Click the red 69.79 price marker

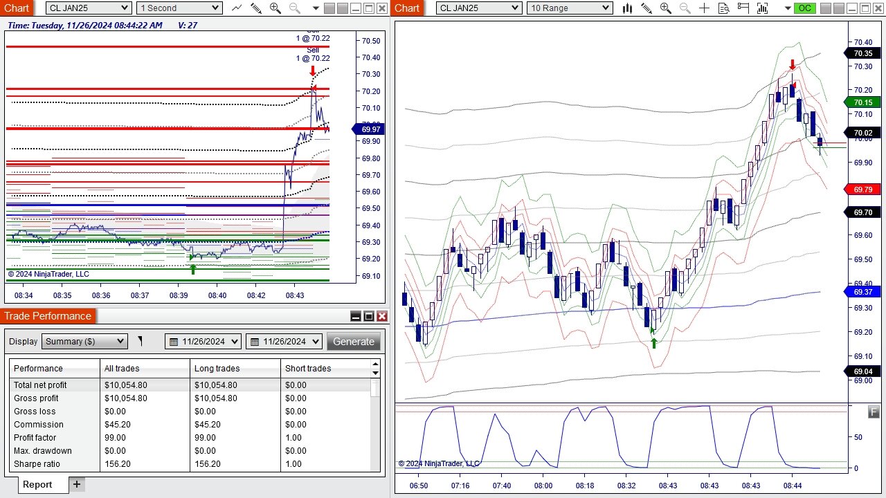(862, 189)
